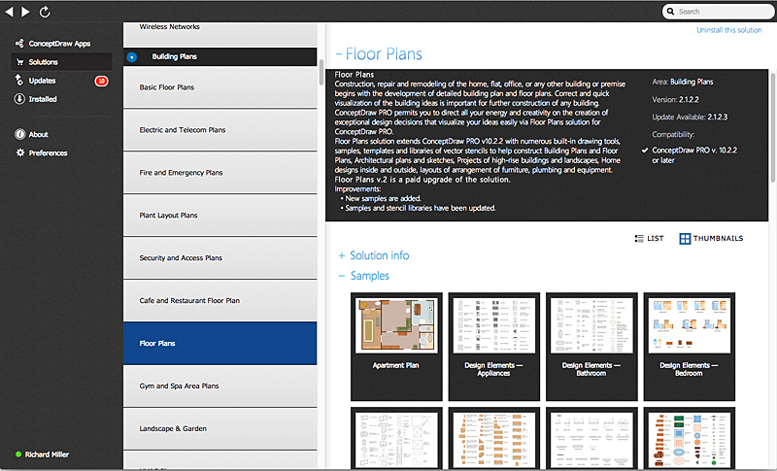Select Cafe and Restaurant Floor Plan

point(220,300)
